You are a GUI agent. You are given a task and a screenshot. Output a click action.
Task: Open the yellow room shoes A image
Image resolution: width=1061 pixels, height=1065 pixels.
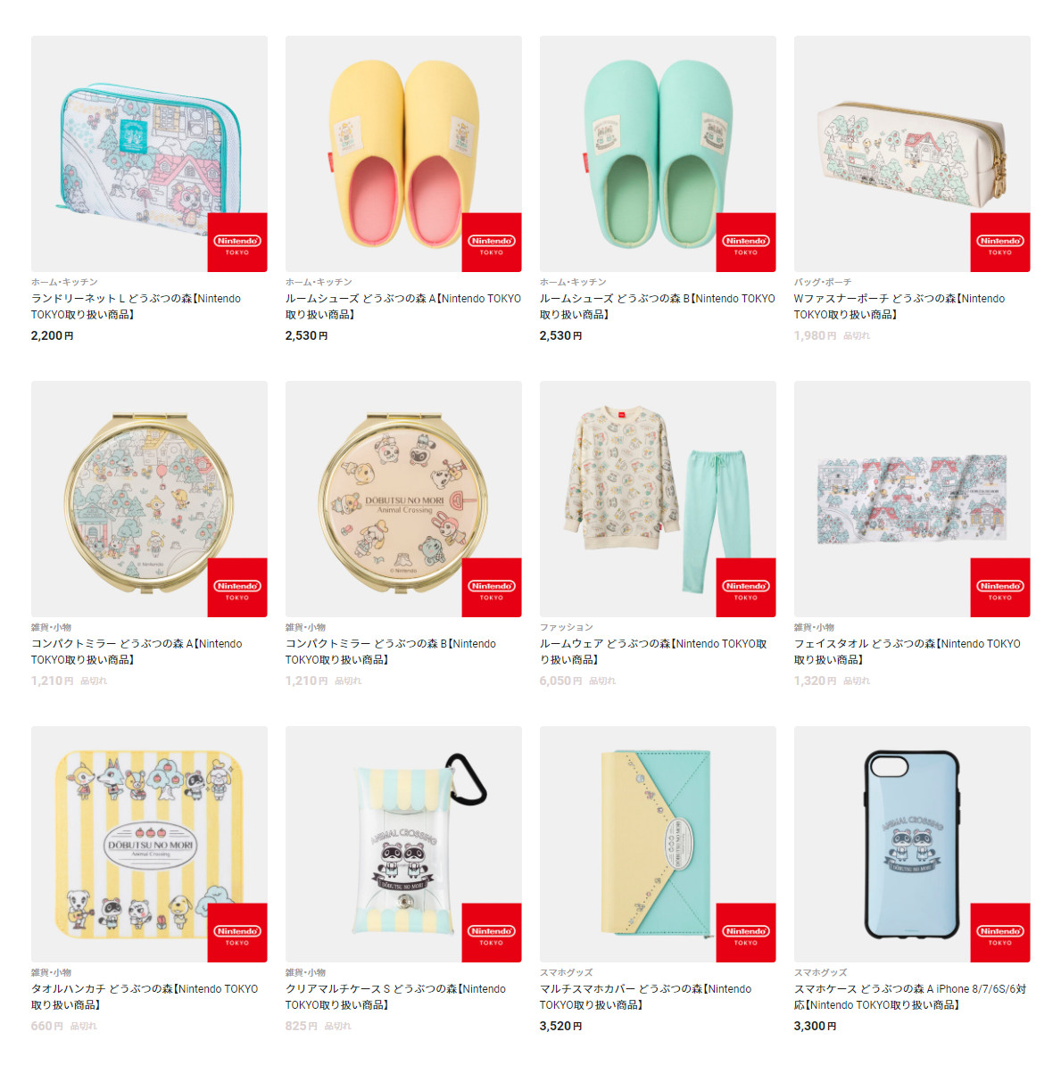(x=403, y=153)
